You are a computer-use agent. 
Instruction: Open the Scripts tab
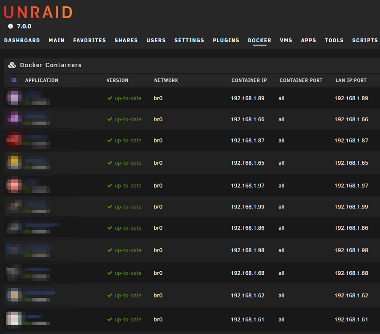coord(365,41)
